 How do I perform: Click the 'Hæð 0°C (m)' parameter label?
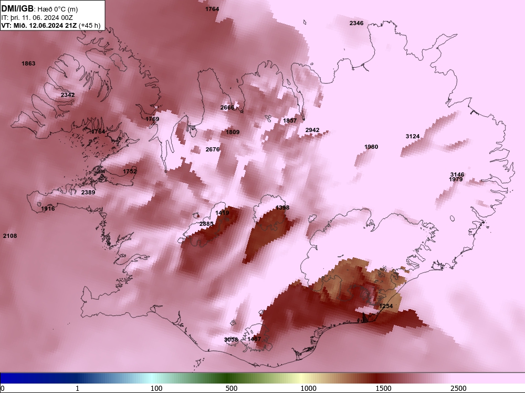coord(58,9)
